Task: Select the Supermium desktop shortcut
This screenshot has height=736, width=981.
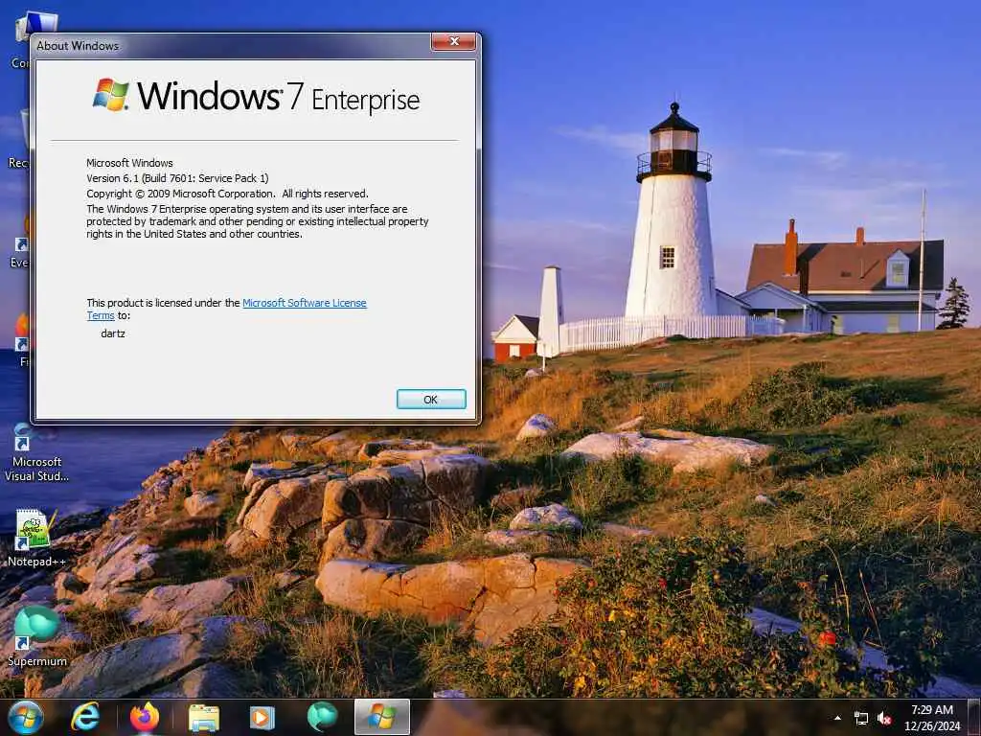Action: [x=36, y=636]
